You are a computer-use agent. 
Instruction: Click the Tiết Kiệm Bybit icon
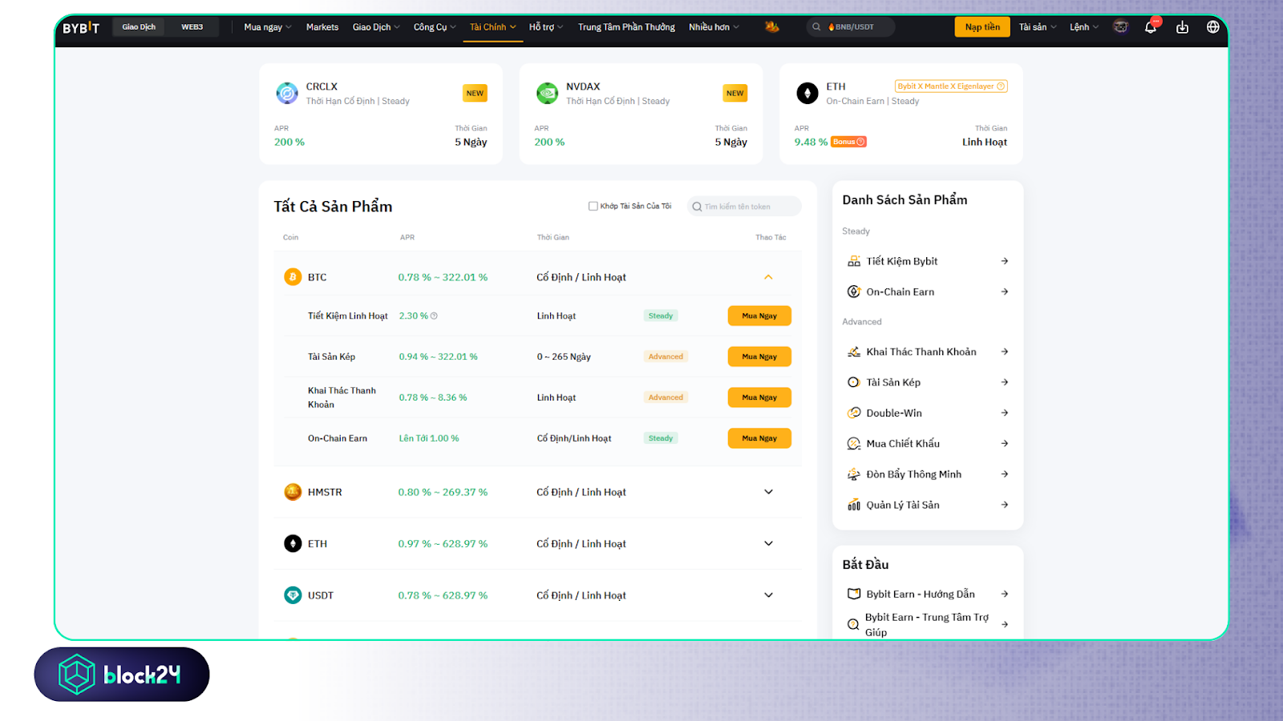(x=854, y=261)
